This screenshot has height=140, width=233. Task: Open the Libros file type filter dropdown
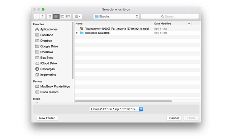[116, 109]
